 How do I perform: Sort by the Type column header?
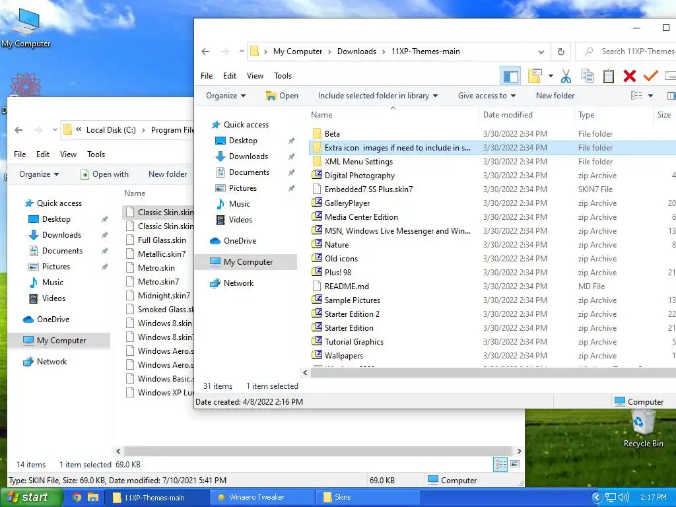coord(586,115)
